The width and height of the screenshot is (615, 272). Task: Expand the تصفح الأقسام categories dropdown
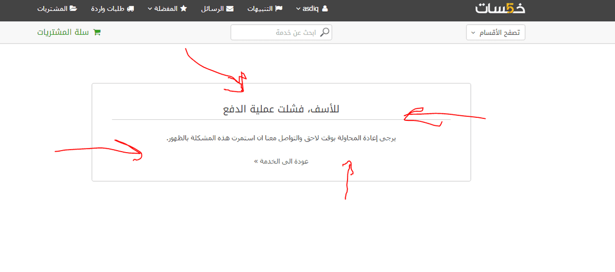click(496, 32)
